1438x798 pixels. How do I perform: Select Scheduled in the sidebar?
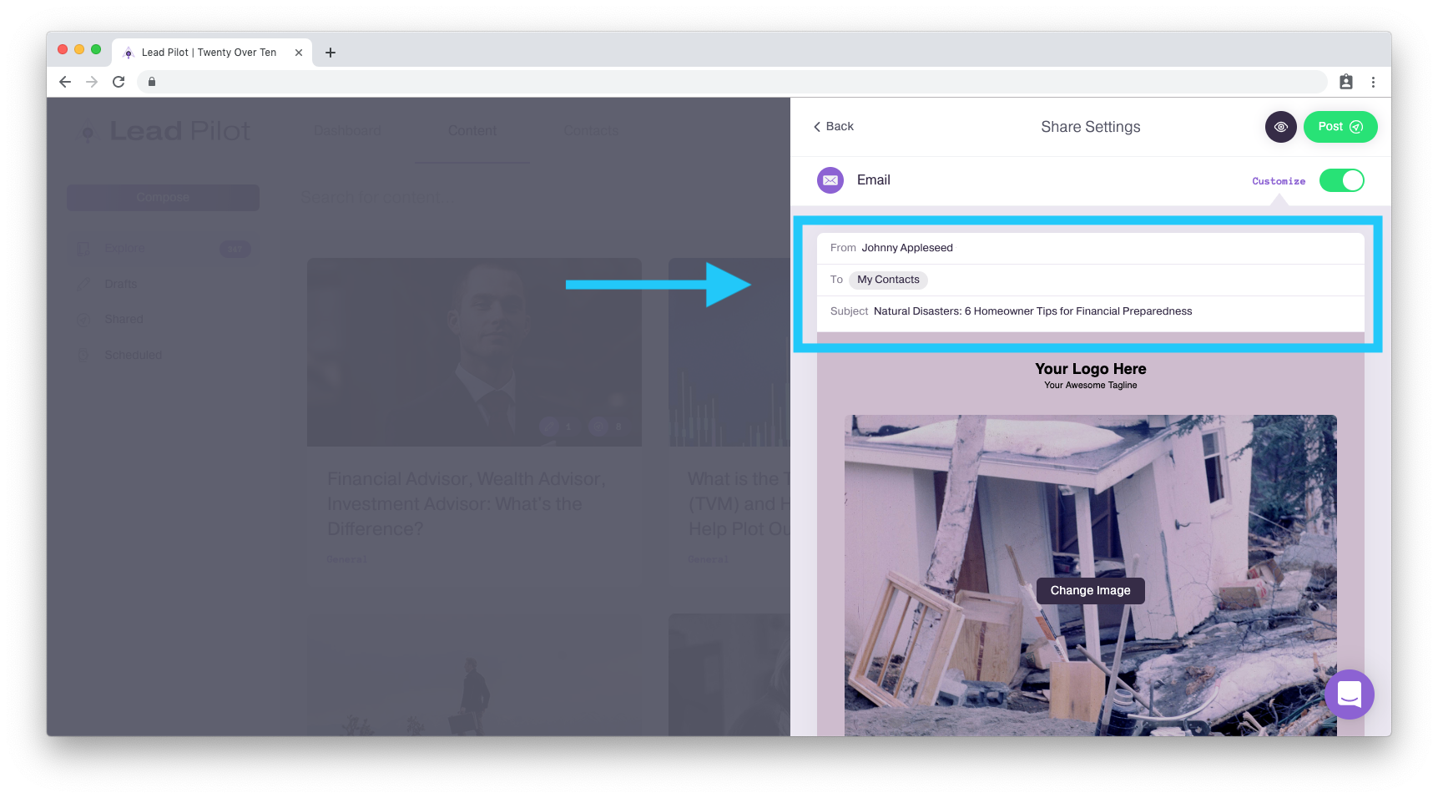tap(133, 356)
